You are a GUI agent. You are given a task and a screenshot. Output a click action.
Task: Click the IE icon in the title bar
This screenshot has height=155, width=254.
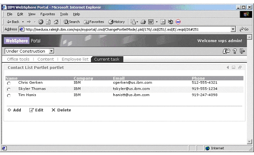(x=4, y=7)
